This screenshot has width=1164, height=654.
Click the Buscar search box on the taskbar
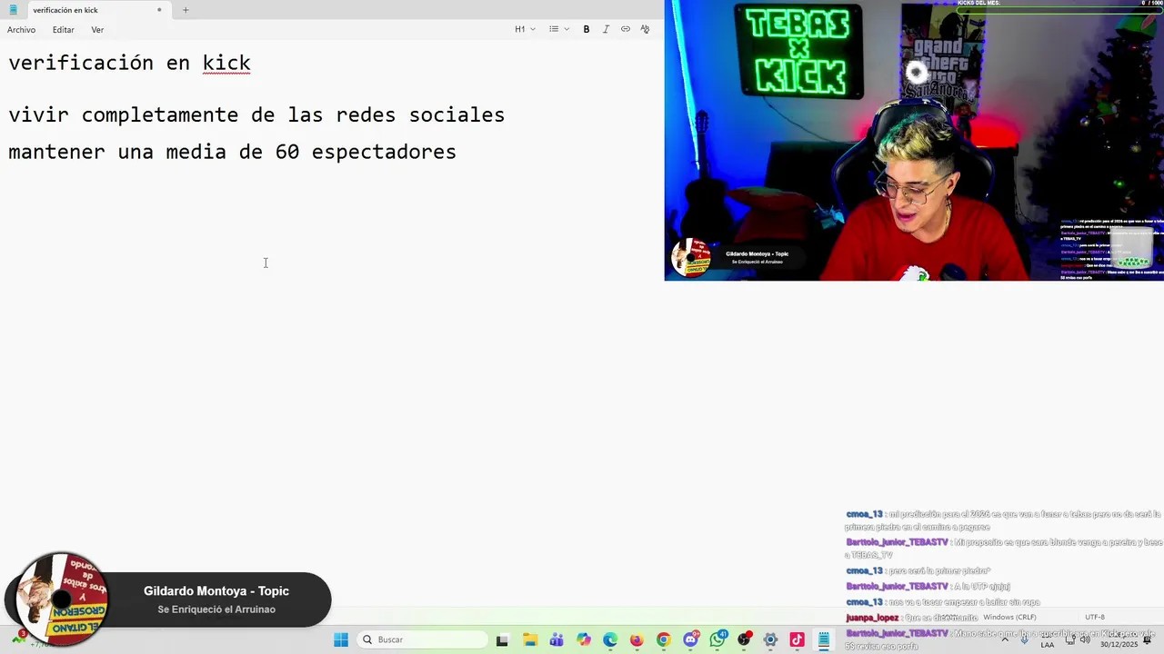coord(420,639)
